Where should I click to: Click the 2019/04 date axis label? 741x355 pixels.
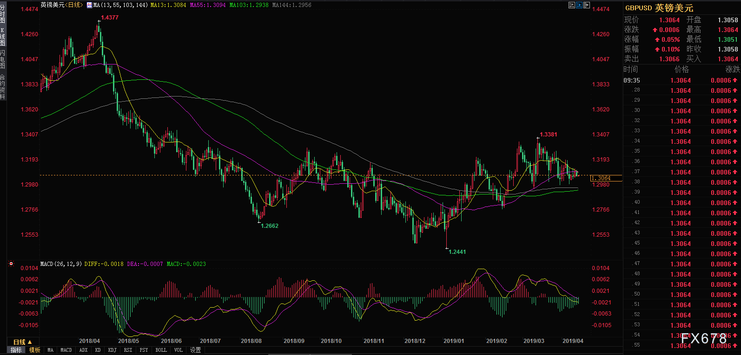tap(573, 341)
